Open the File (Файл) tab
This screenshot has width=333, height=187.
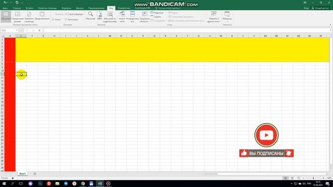click(x=5, y=8)
